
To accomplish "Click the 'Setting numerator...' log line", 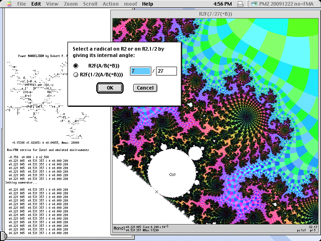I will click(x=21, y=183).
